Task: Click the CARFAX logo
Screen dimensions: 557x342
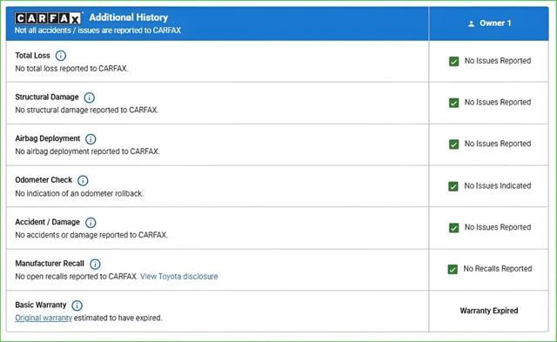Action: coord(48,18)
